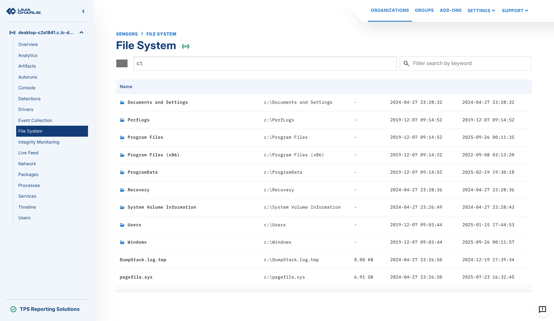Open the Processes sidebar item
This screenshot has height=321, width=554.
29,185
